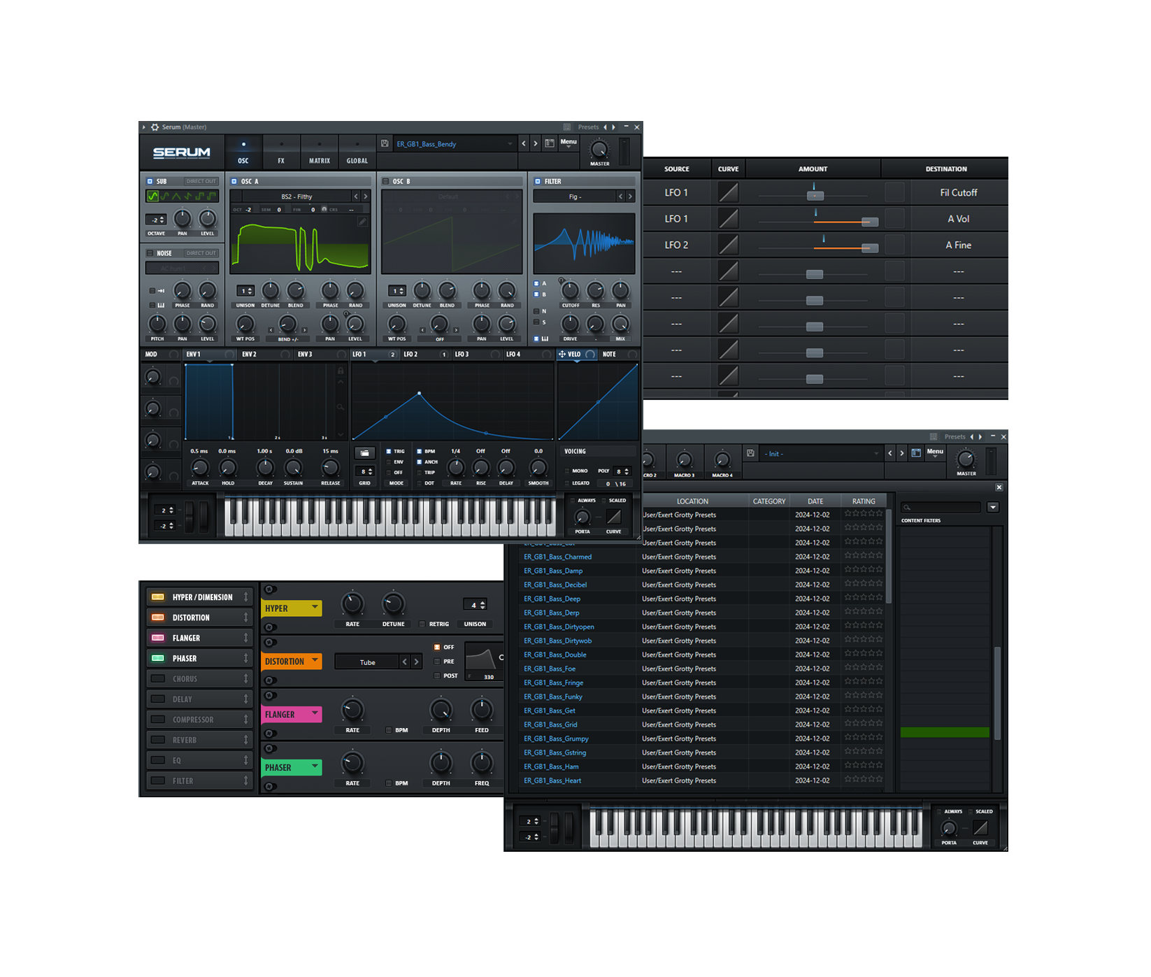Go to next OSC A wavetable

click(x=365, y=197)
